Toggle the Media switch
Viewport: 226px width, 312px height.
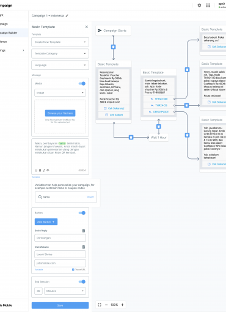[x=82, y=83]
